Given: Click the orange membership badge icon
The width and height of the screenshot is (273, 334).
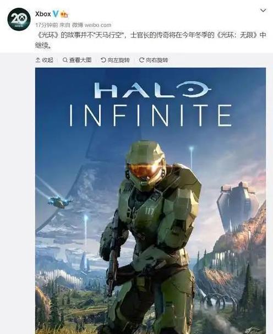Looking at the screenshot, I should pyautogui.click(x=64, y=14).
